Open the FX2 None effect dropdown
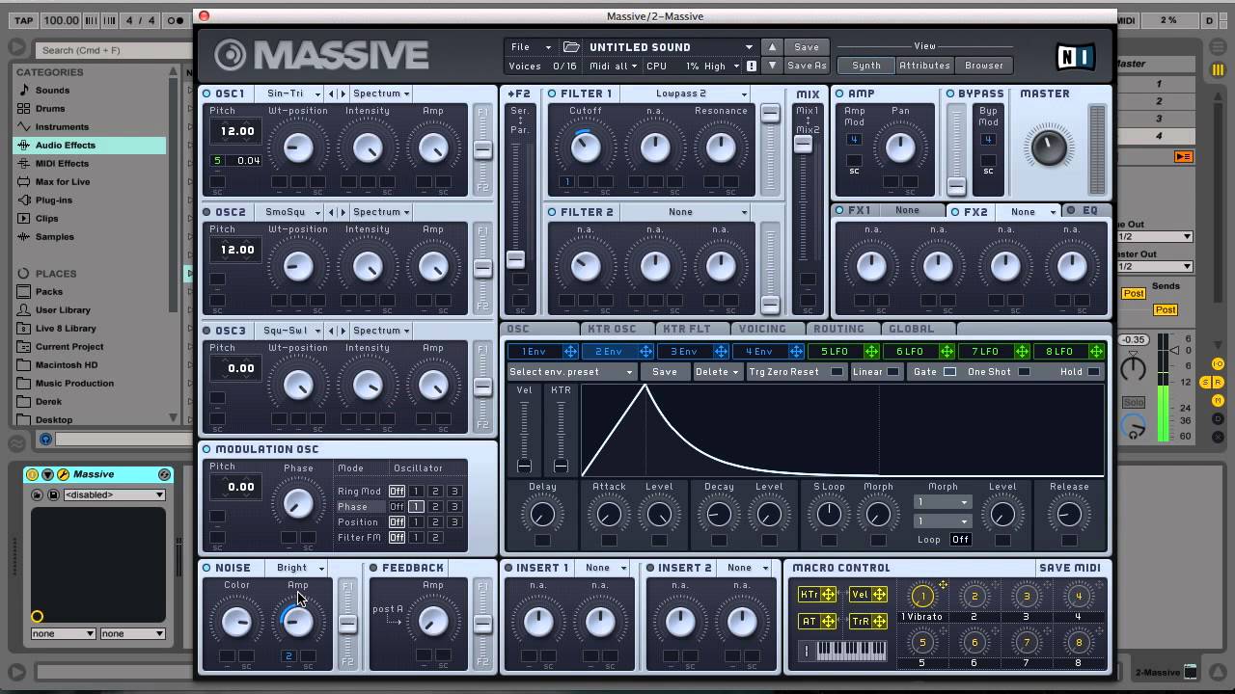Viewport: 1235px width, 694px height. pyautogui.click(x=1030, y=212)
